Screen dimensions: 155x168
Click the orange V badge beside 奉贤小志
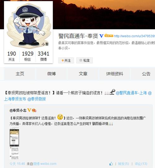(x=29, y=110)
